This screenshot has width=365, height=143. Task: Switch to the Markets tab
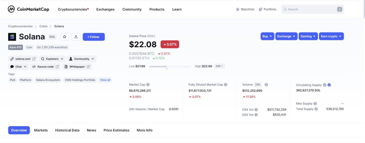(x=41, y=130)
